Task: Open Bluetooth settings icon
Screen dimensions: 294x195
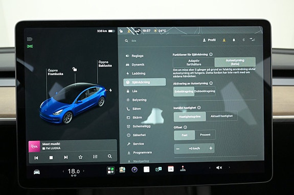Action: click(x=243, y=40)
